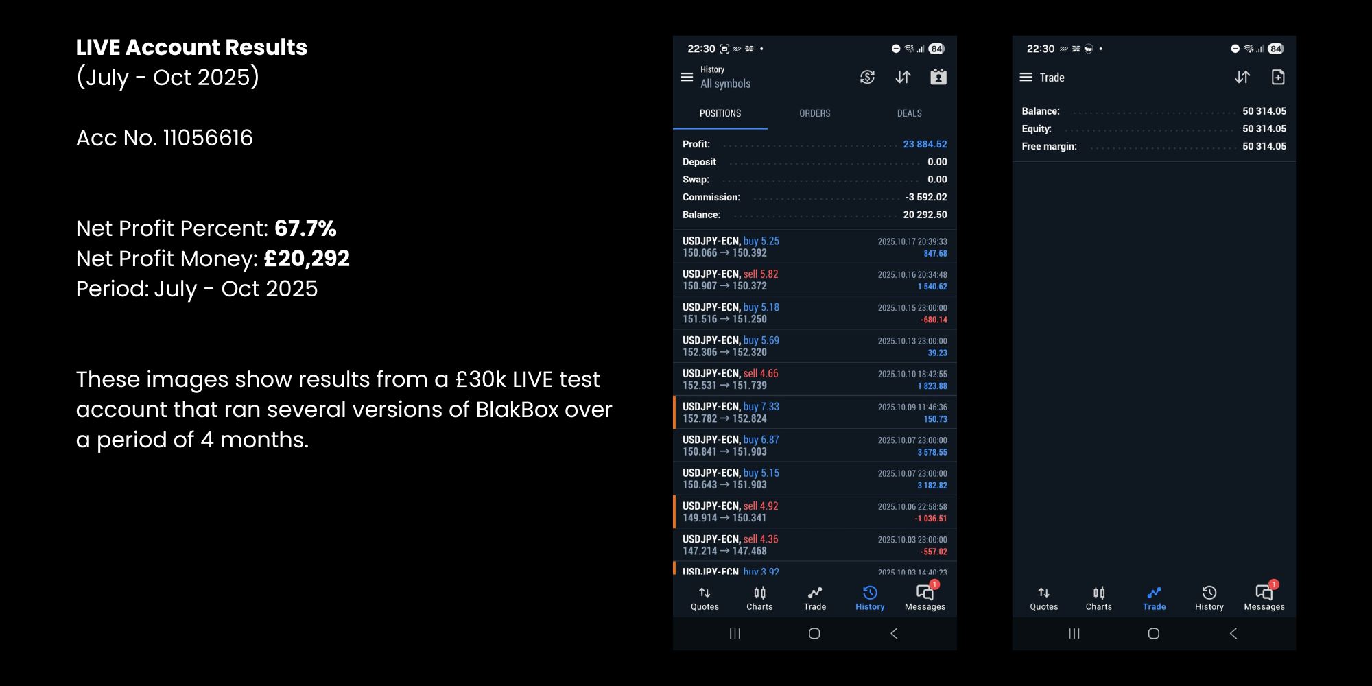Tap the sort arrows icon in History

903,78
